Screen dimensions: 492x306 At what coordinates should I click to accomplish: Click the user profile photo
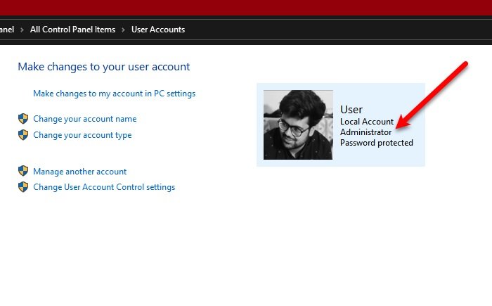[x=298, y=125]
